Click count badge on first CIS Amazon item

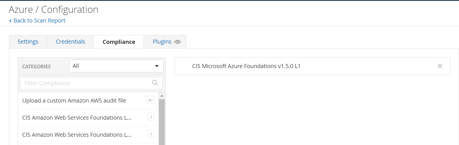click(151, 117)
